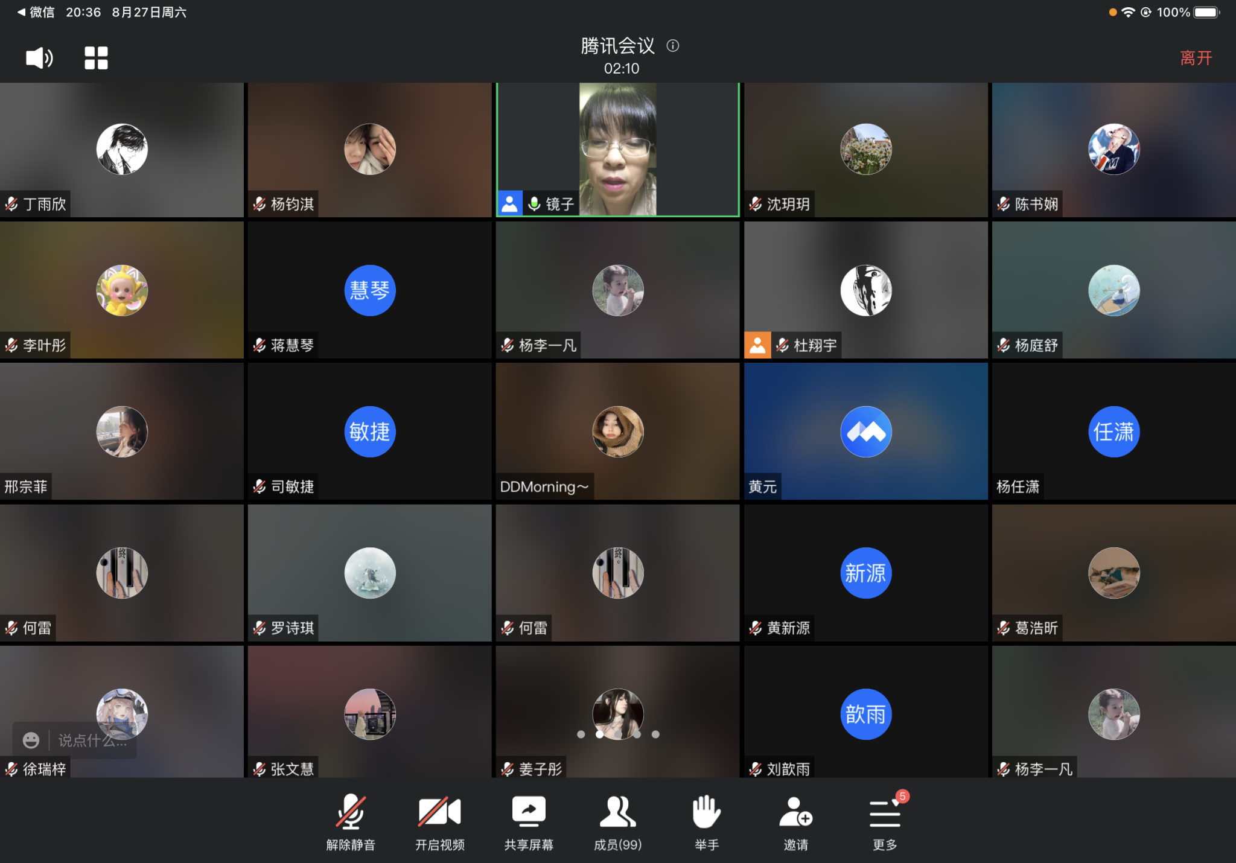Leave the meeting with 离开

point(1196,58)
